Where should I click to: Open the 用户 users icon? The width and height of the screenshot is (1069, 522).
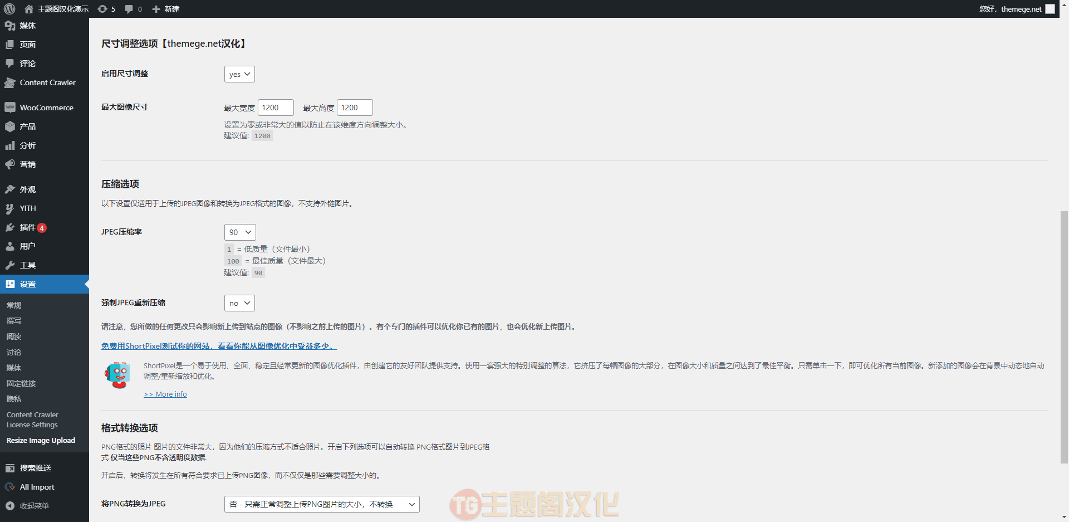click(x=10, y=246)
